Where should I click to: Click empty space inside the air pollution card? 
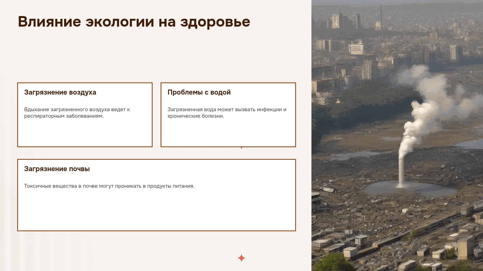[85, 133]
